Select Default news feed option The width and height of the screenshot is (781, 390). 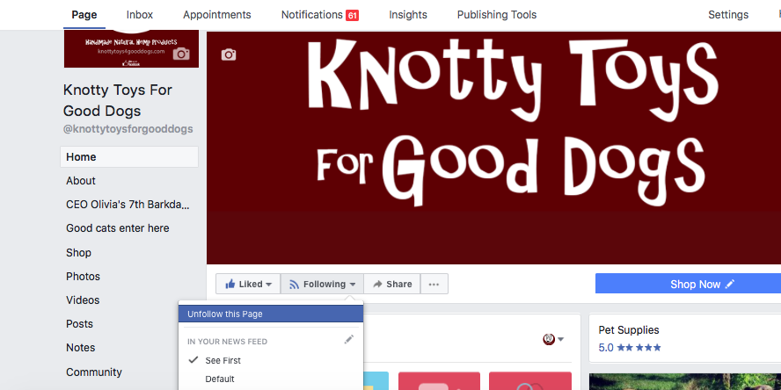point(220,379)
